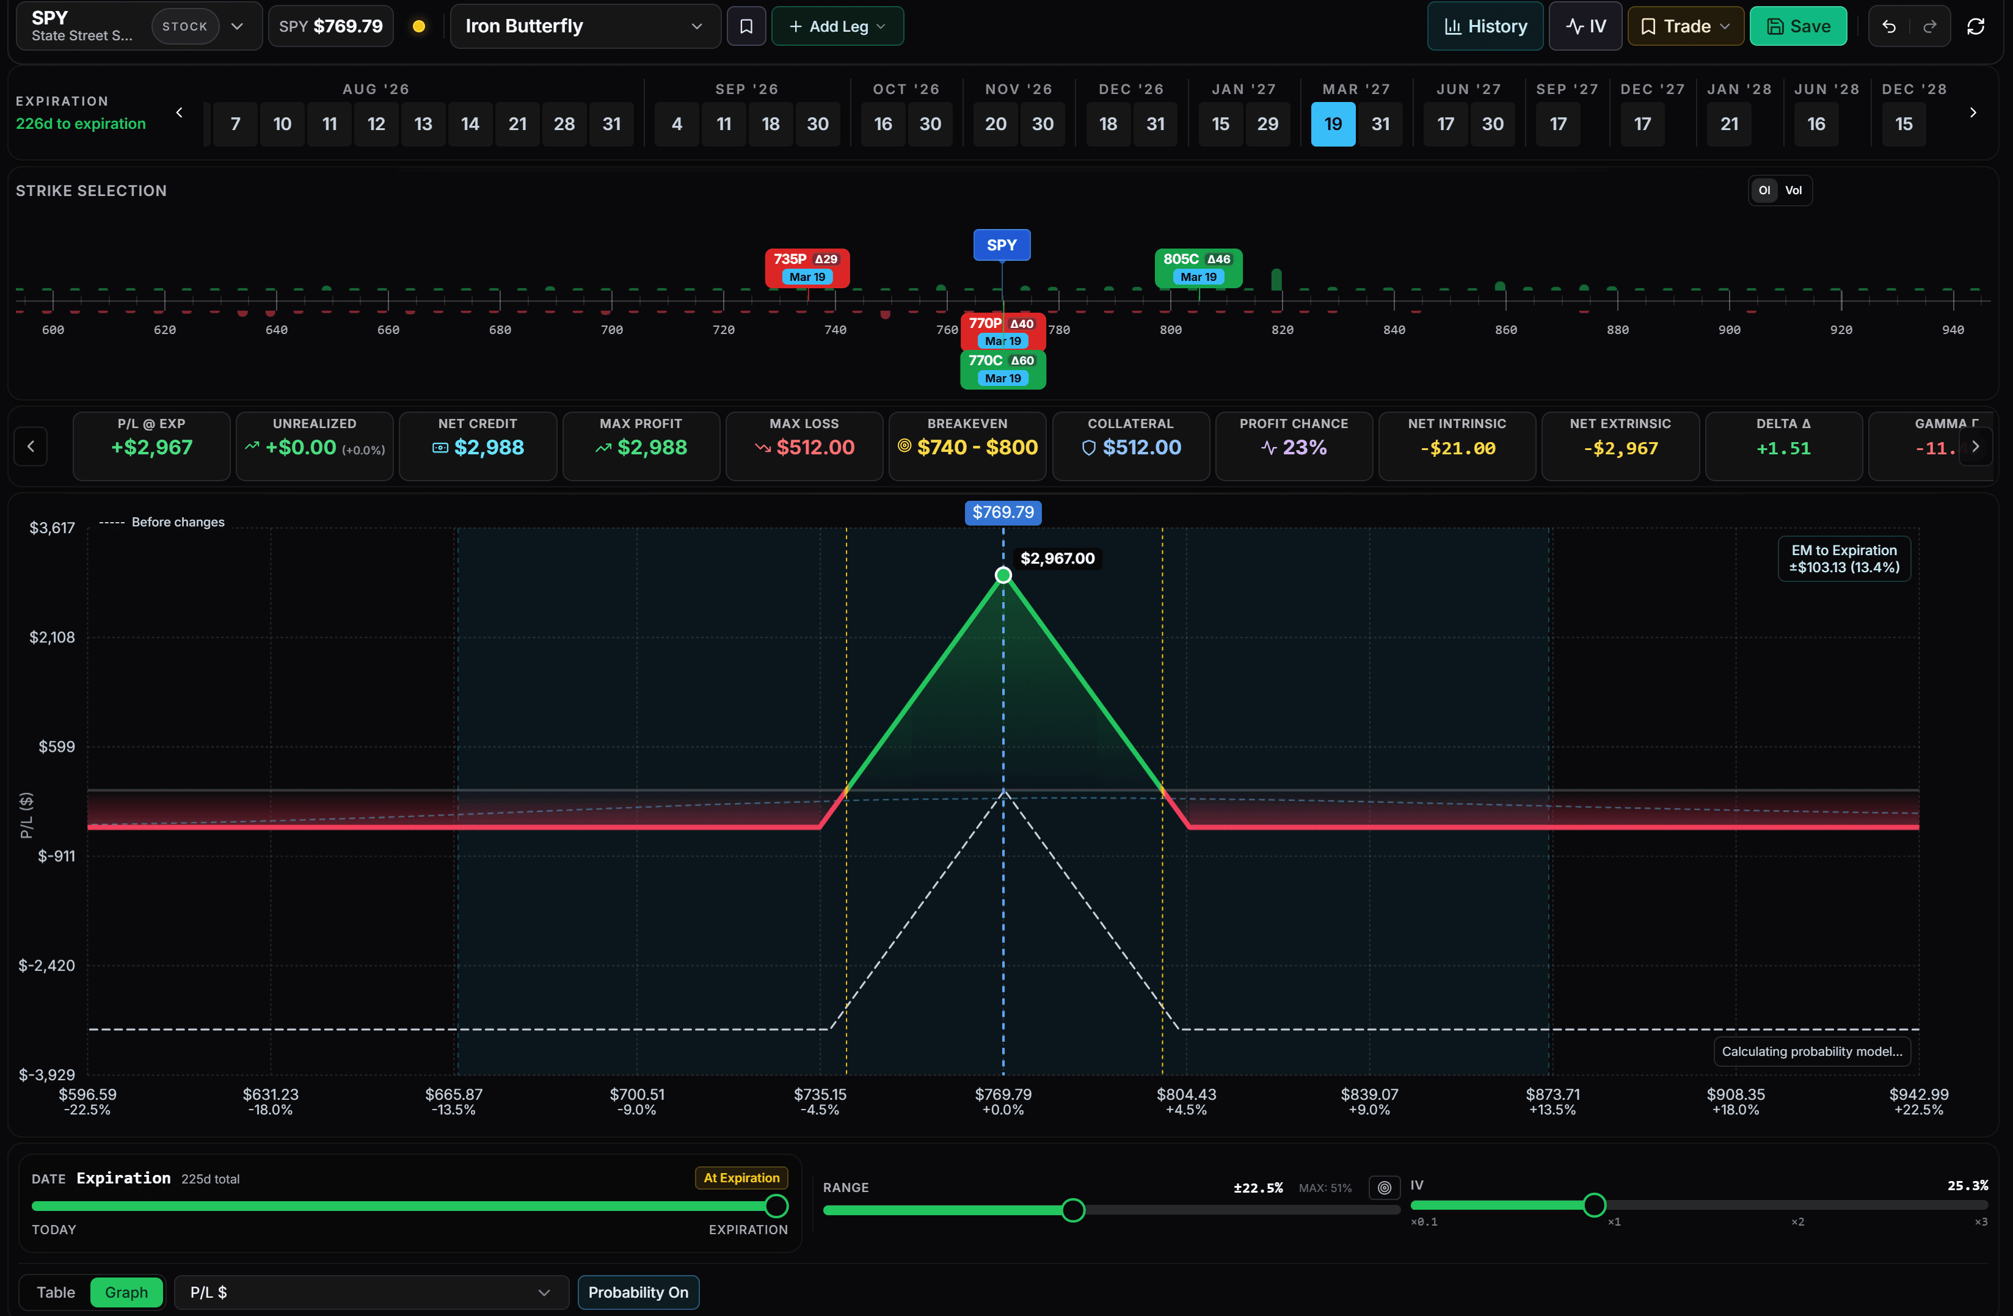Click the Delta +1.51 card
The height and width of the screenshot is (1316, 2013).
coord(1783,446)
